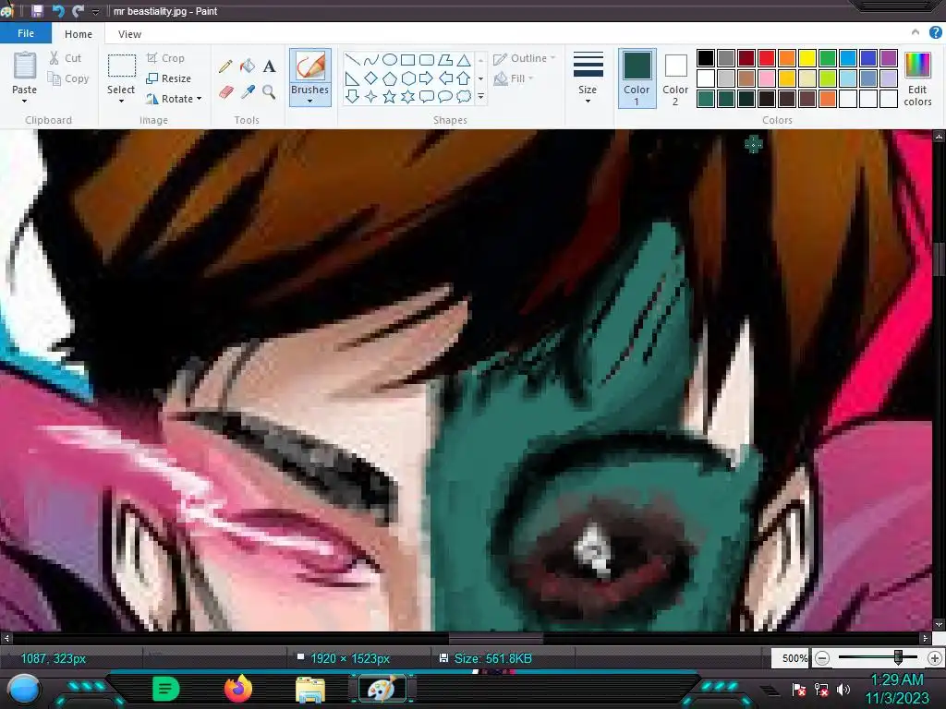
Task: Select the Fill with color bucket tool
Action: point(248,66)
